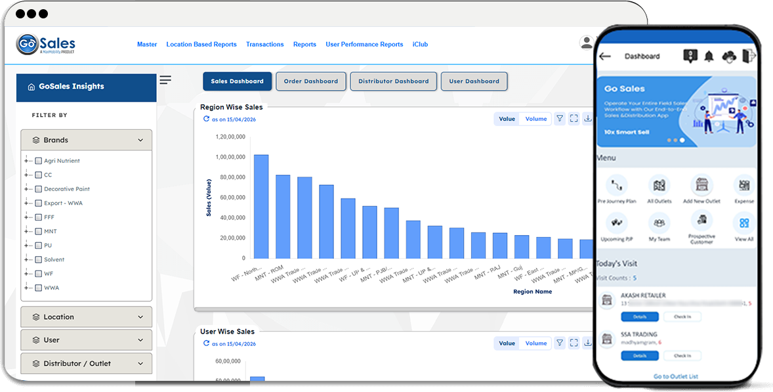This screenshot has width=773, height=392.
Task: Tap the logout door icon on phone
Action: [749, 56]
